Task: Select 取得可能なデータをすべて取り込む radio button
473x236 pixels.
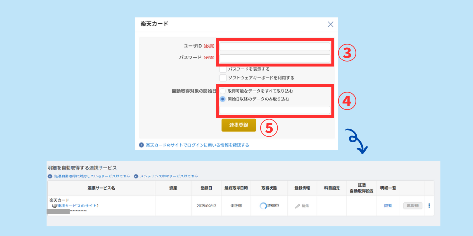Action: [x=223, y=91]
